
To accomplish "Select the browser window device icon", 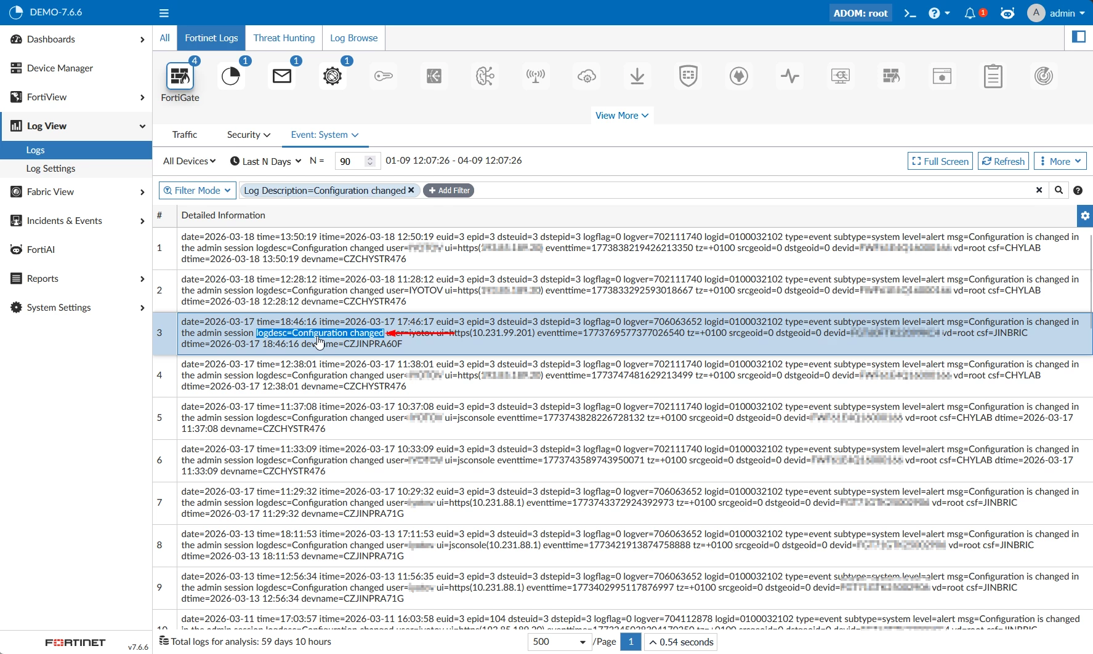I will tap(942, 76).
